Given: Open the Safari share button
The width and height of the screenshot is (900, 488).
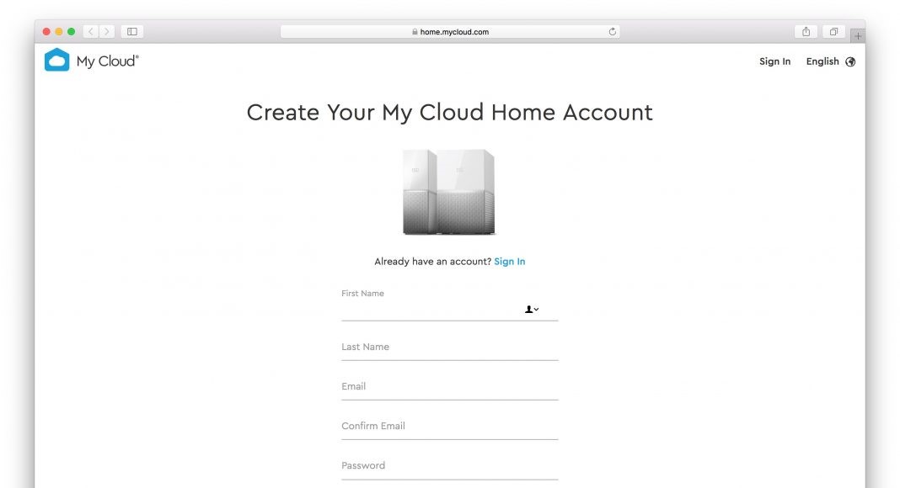Looking at the screenshot, I should click(x=806, y=31).
